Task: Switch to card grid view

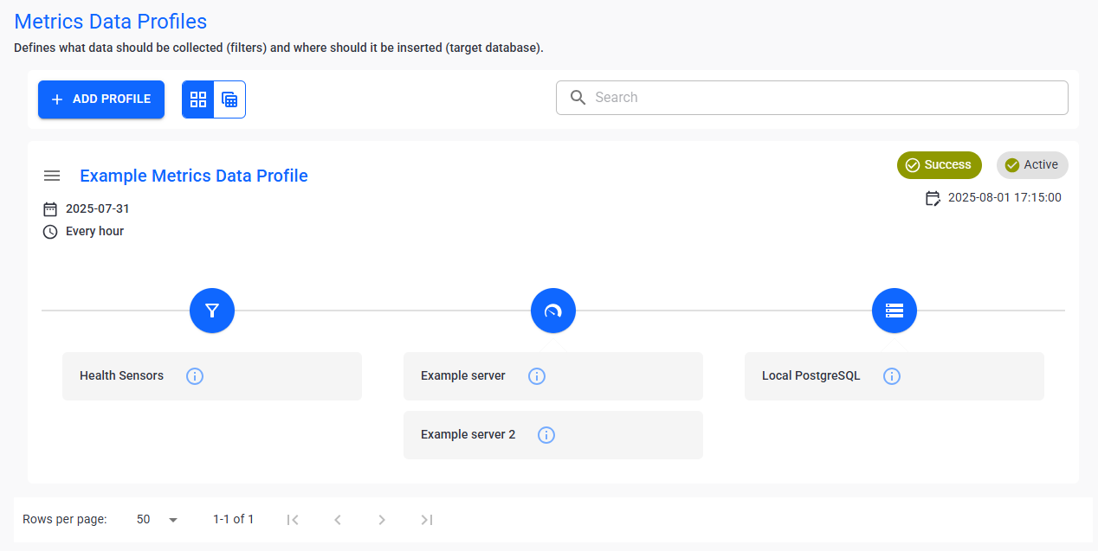Action: point(198,99)
